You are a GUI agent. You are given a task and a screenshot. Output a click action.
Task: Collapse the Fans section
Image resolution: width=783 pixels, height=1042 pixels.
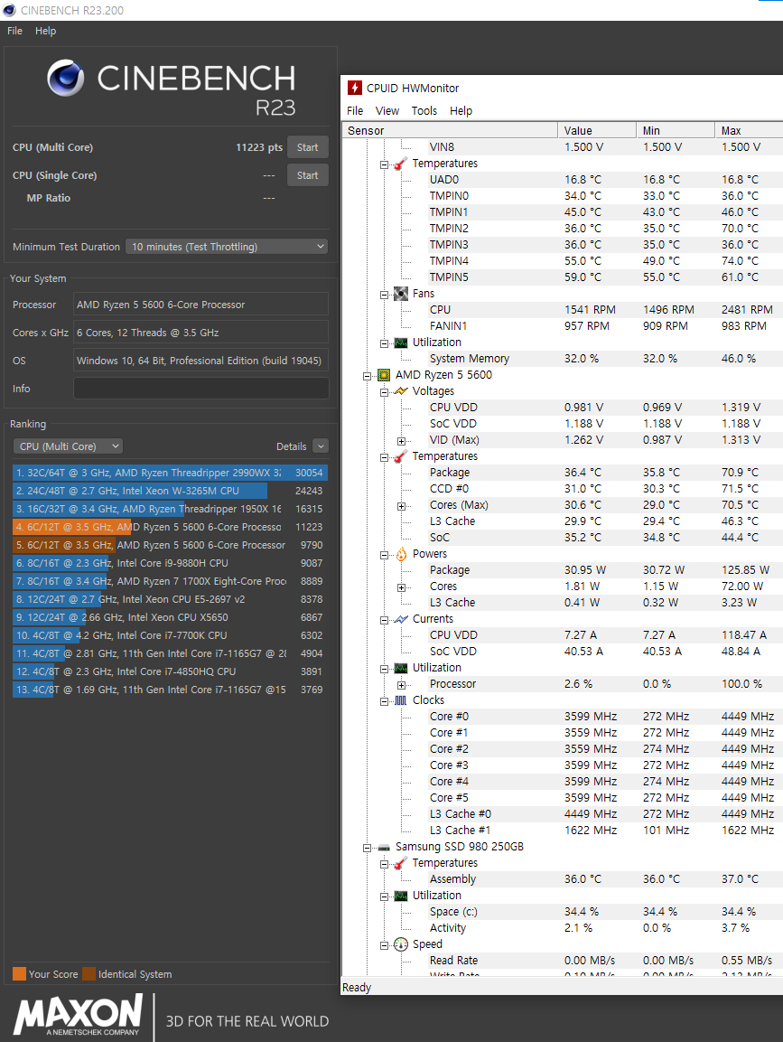pos(384,295)
